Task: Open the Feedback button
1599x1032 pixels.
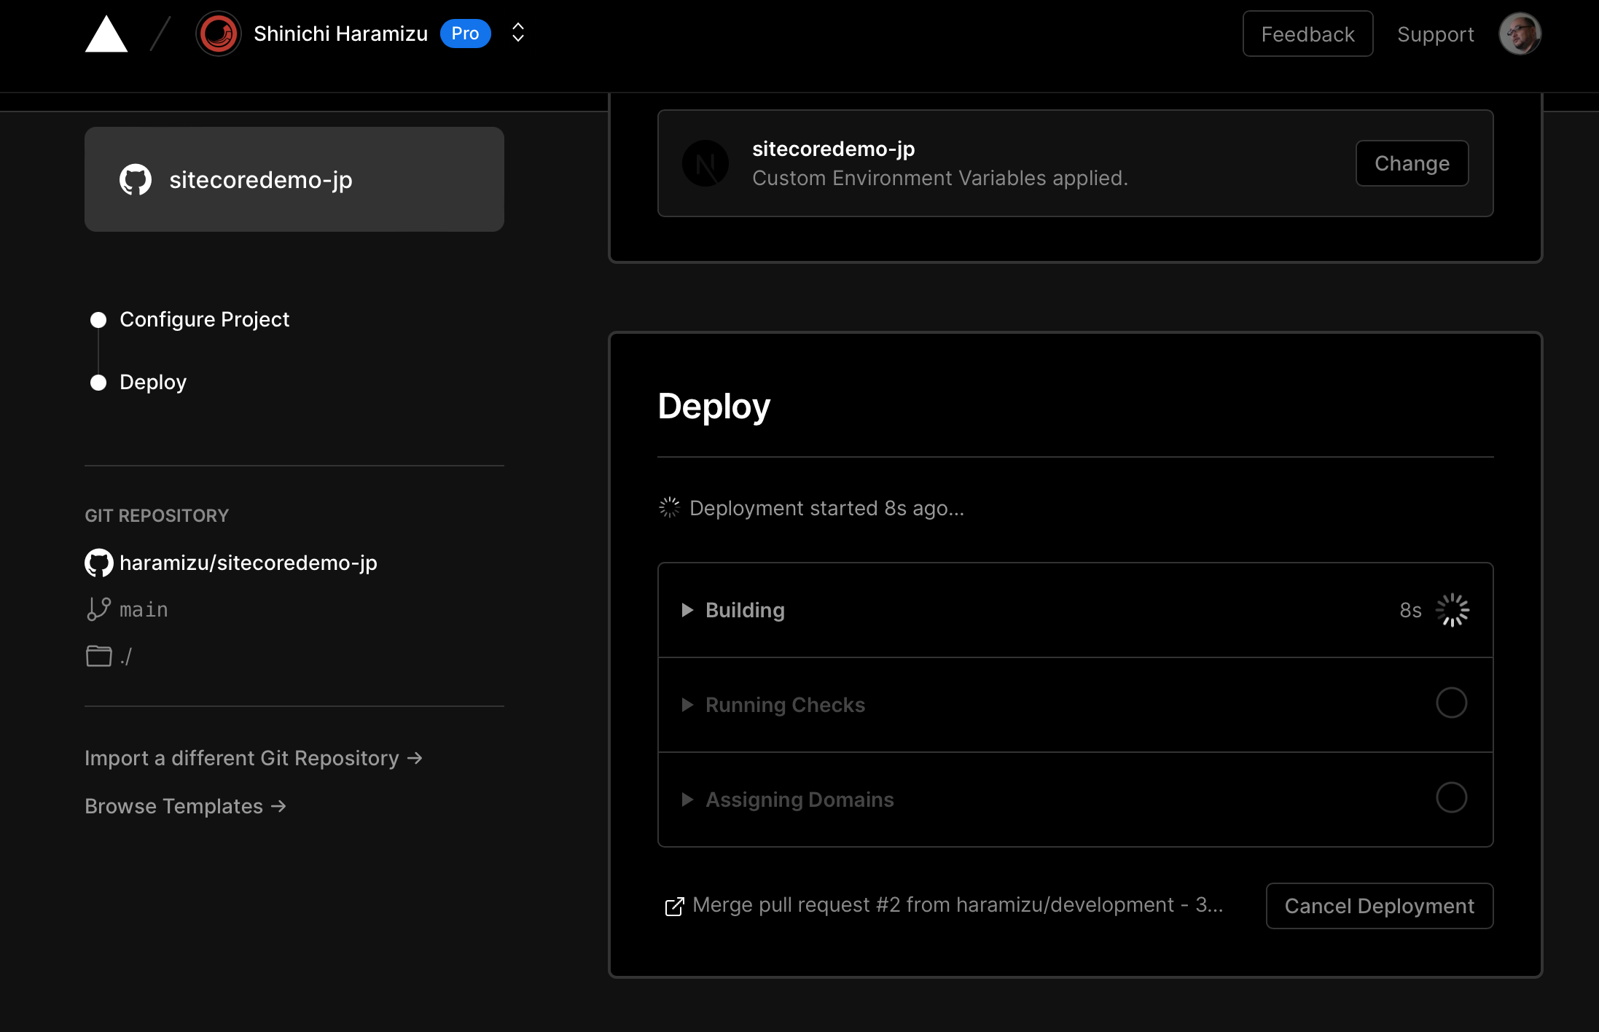Action: click(1307, 34)
